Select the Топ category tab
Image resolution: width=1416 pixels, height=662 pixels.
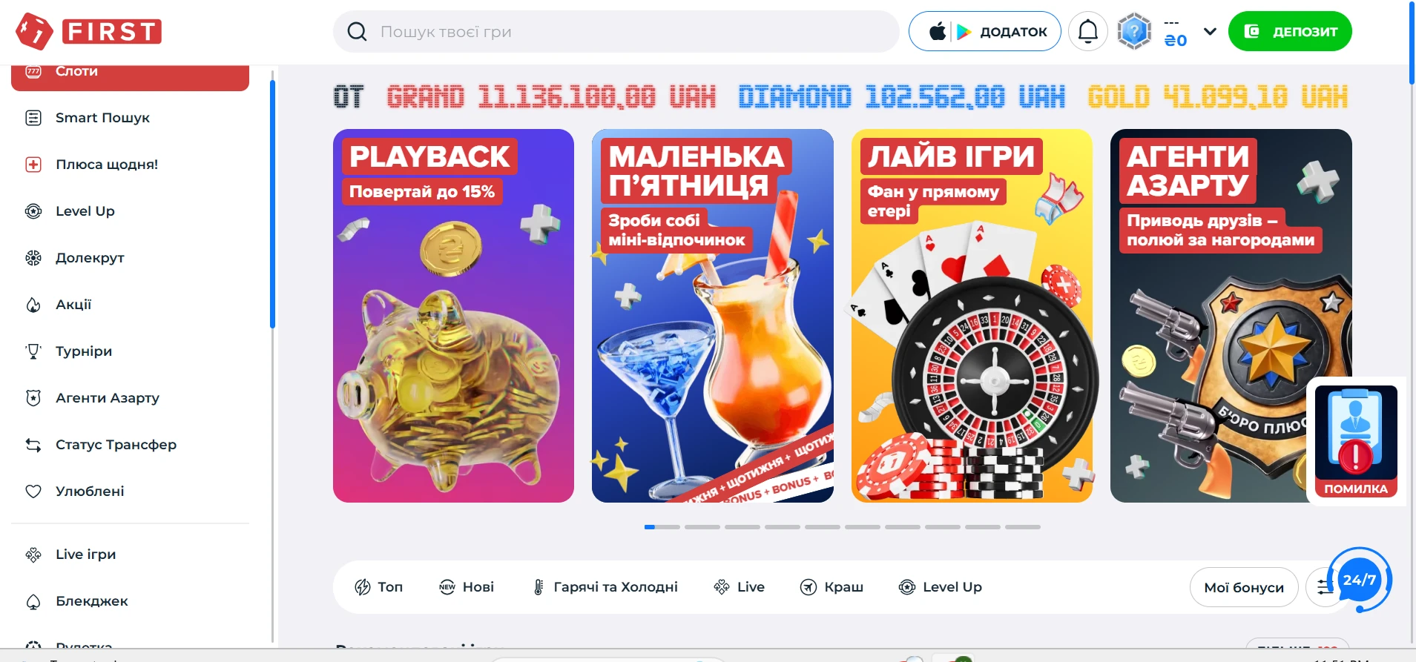click(x=378, y=587)
